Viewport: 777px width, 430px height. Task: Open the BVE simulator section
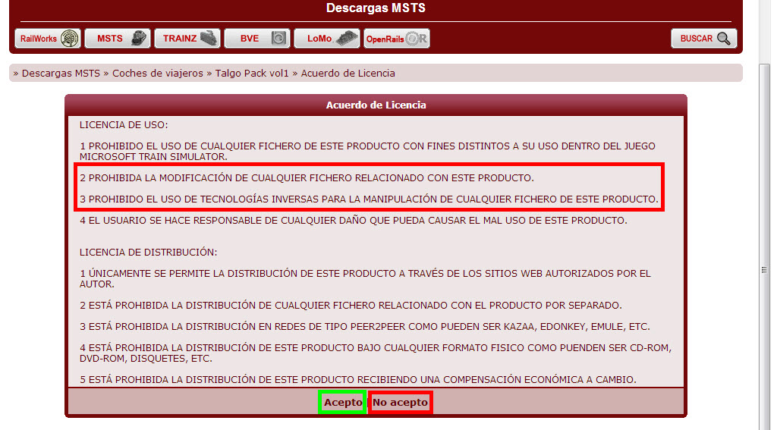pyautogui.click(x=257, y=39)
